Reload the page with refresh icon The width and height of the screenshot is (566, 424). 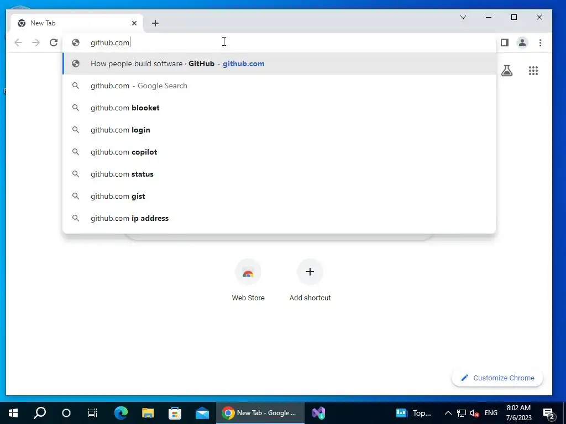point(54,43)
